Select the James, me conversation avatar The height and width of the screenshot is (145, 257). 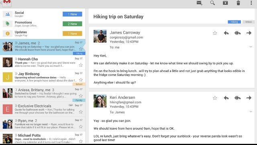8,47
